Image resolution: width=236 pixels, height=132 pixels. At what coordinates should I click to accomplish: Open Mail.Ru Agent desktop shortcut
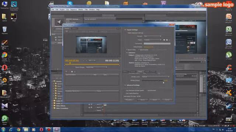(5, 120)
